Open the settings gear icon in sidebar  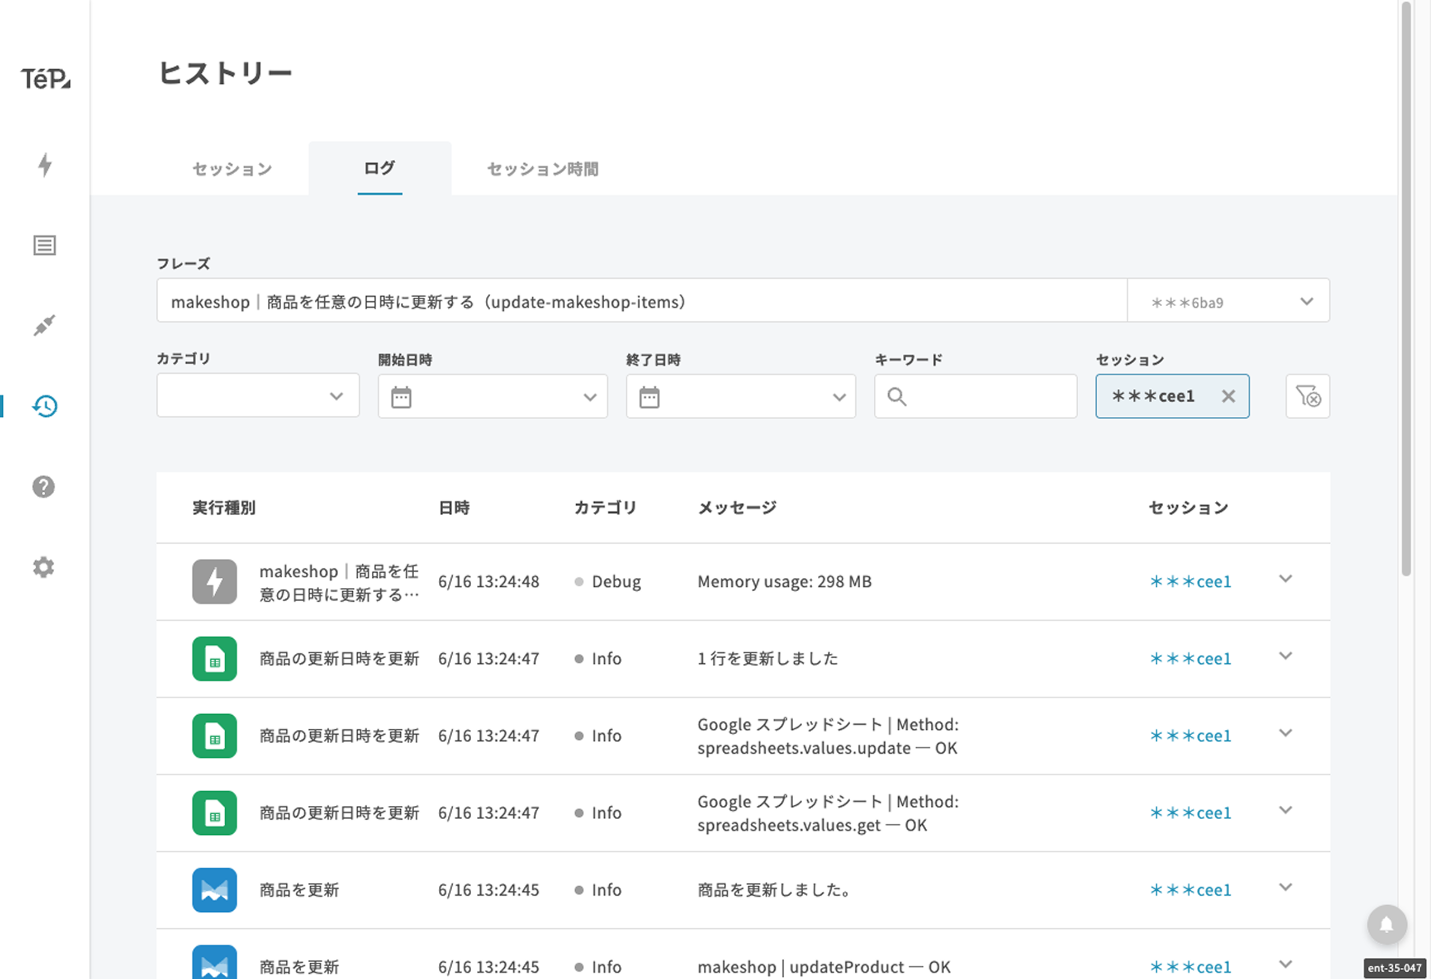point(44,567)
